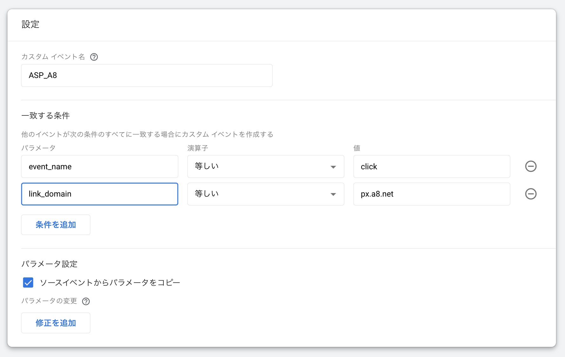
Task: Open help for custom event name (カスタム イベント名)
Action: pos(94,57)
